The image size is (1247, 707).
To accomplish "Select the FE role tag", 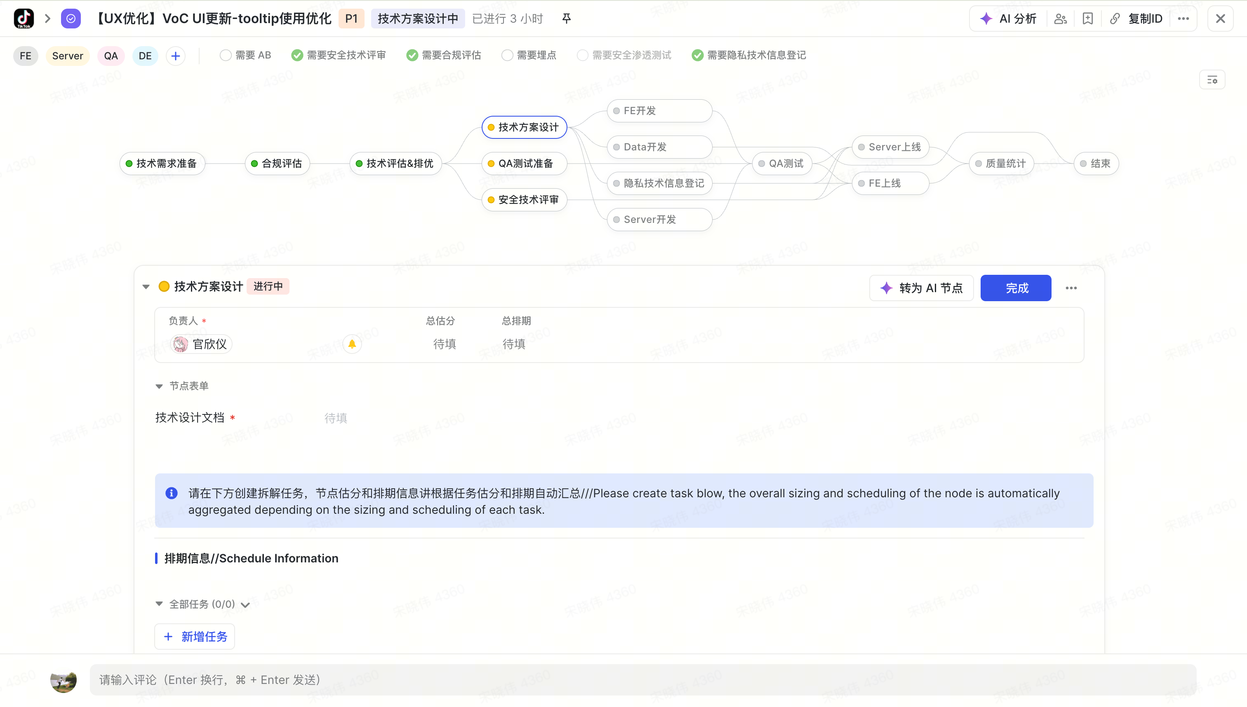I will click(x=26, y=56).
